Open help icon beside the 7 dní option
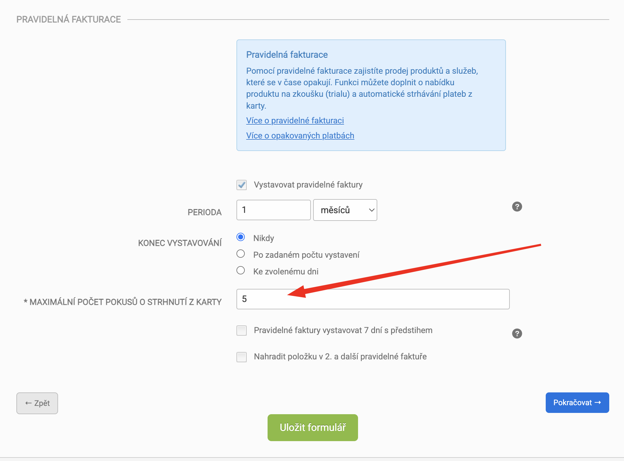 coord(517,333)
